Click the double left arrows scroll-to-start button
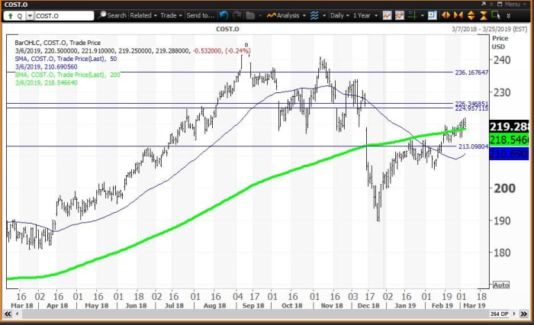 8,314
